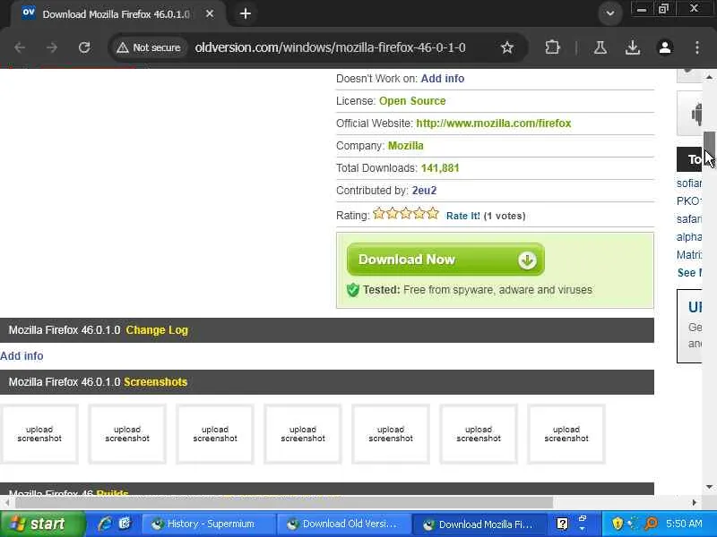Launch Internet Explorer from quick launch

pyautogui.click(x=105, y=524)
